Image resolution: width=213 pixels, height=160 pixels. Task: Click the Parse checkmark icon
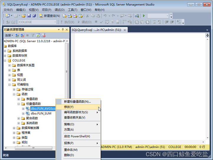tap(101, 22)
